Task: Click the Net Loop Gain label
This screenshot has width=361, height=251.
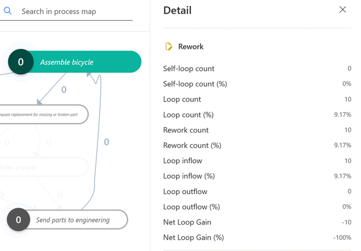Action: click(x=187, y=222)
